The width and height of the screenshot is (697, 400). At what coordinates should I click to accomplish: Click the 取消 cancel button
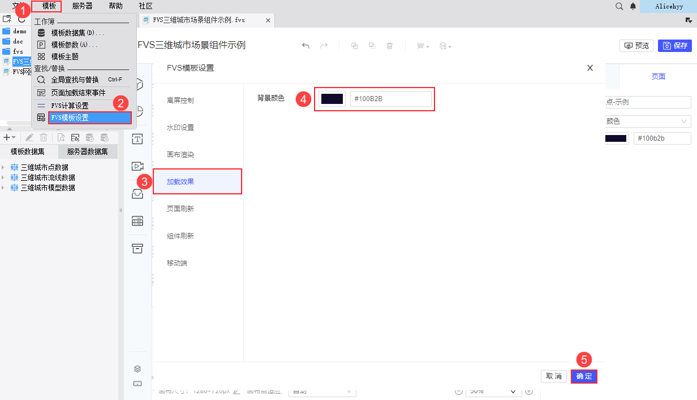click(x=554, y=376)
